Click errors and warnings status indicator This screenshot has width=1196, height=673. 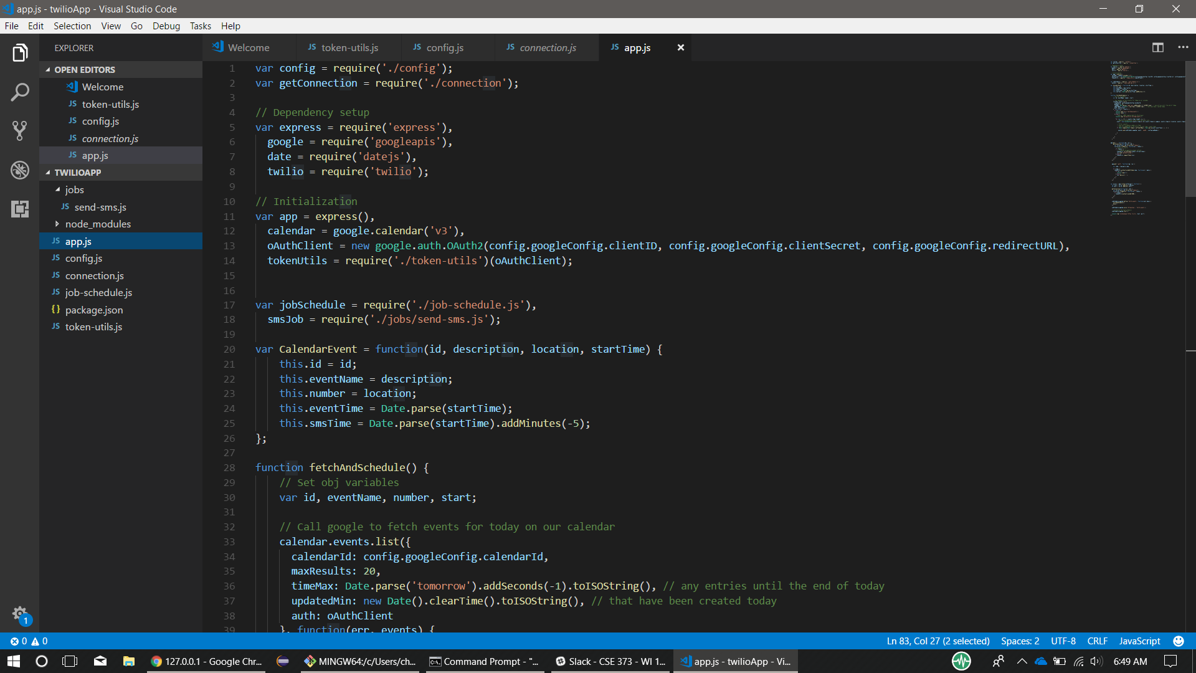(29, 641)
